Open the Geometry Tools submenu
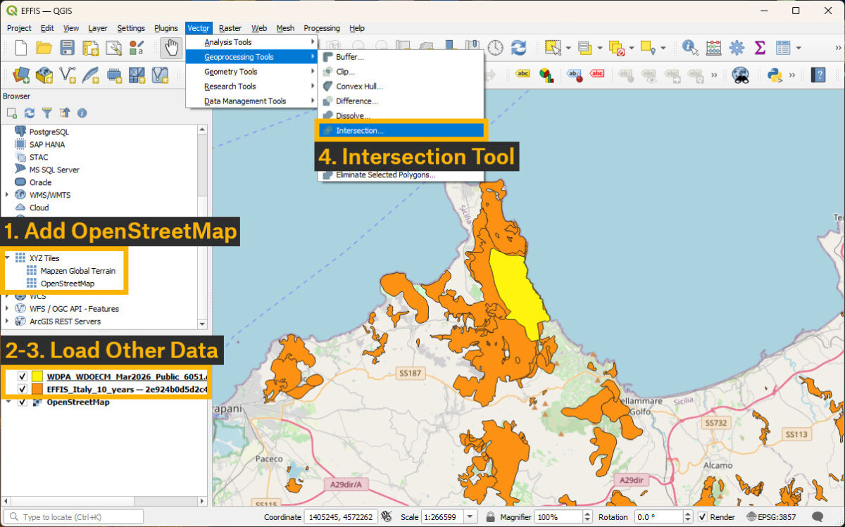The width and height of the screenshot is (845, 527). pos(251,72)
